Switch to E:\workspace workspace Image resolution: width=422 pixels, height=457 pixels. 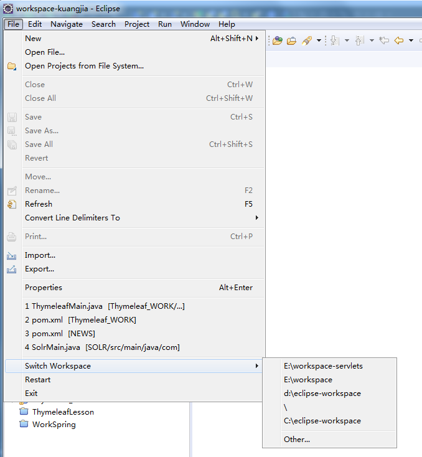pyautogui.click(x=330, y=380)
